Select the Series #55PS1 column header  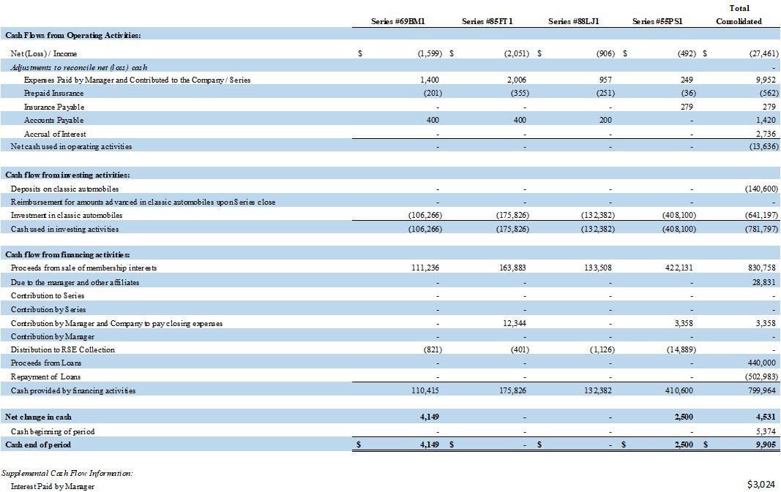click(657, 21)
